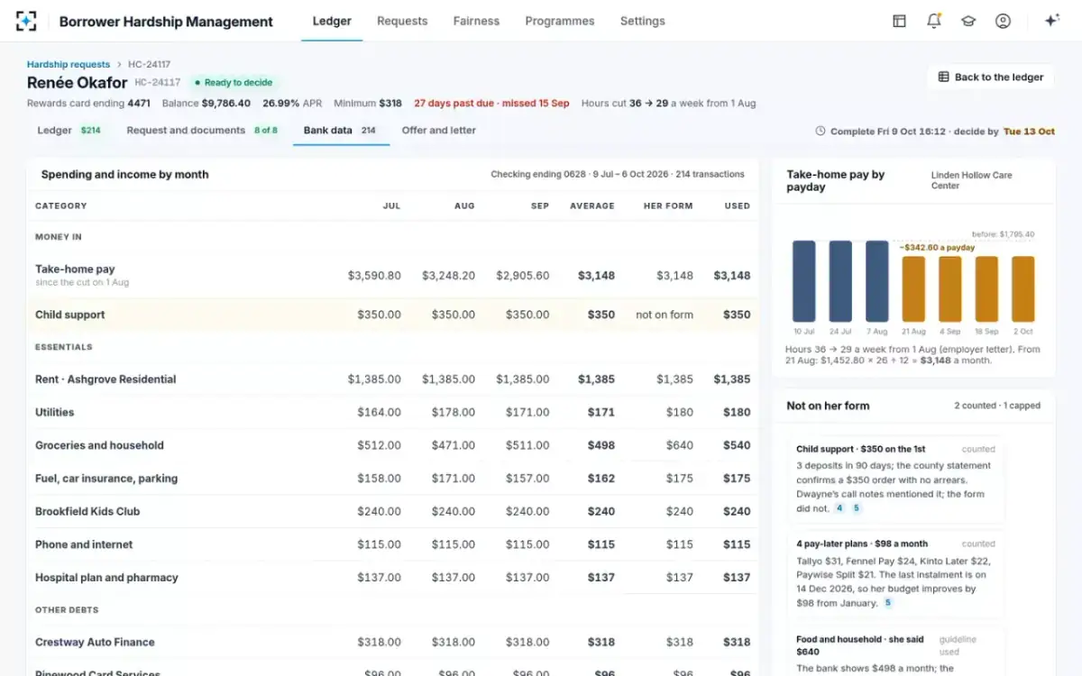Screen dimensions: 1082x676
Task: Open the Fairness navigation tab
Action: (x=476, y=21)
